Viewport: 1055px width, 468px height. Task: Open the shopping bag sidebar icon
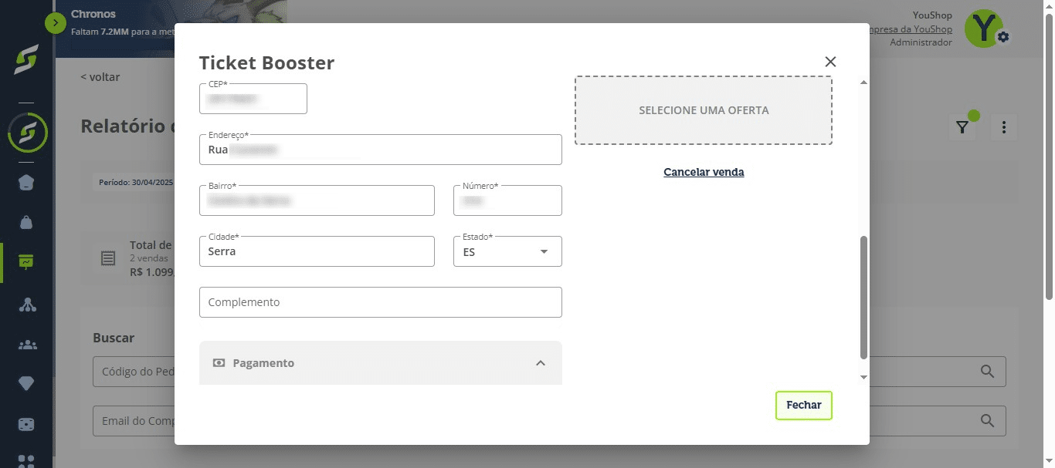click(26, 223)
